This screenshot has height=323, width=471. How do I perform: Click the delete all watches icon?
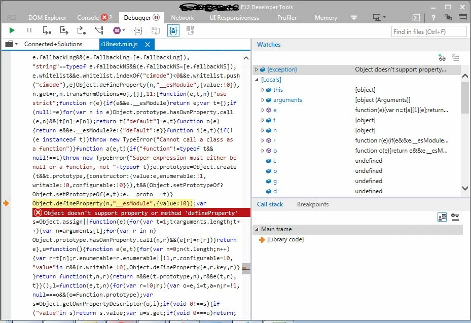[456, 57]
